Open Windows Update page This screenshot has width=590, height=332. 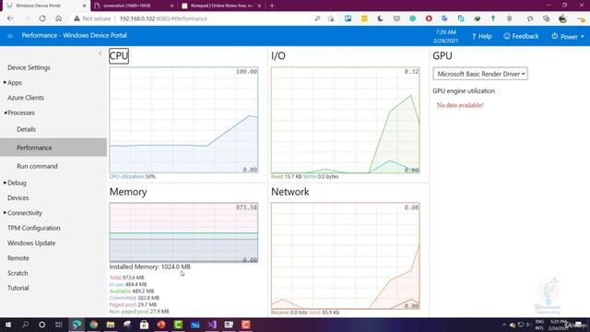31,243
